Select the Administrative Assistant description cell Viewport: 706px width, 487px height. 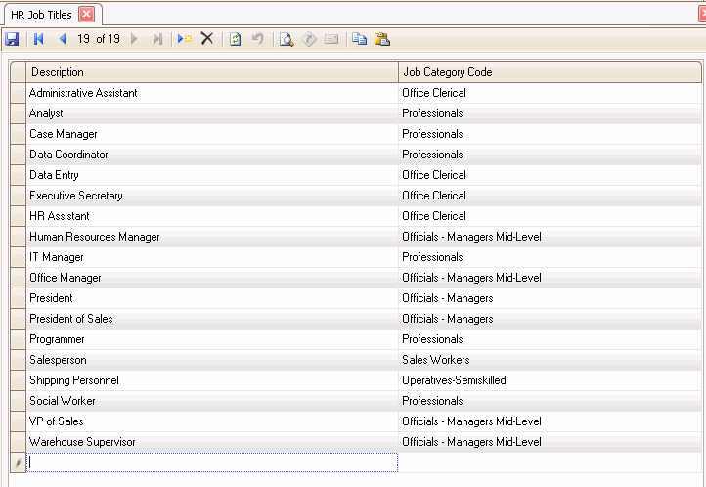[212, 93]
